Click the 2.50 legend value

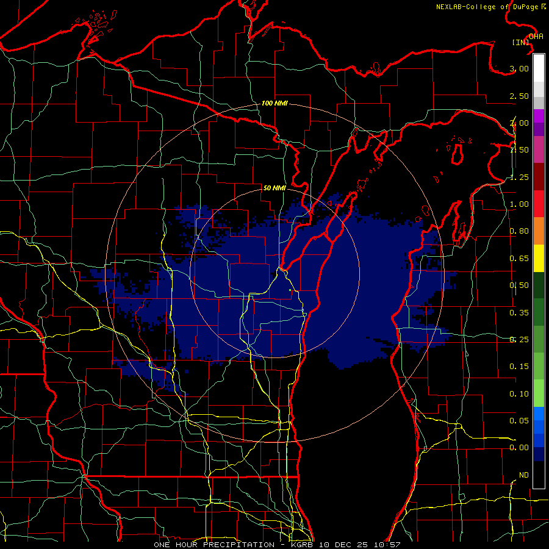tap(519, 96)
